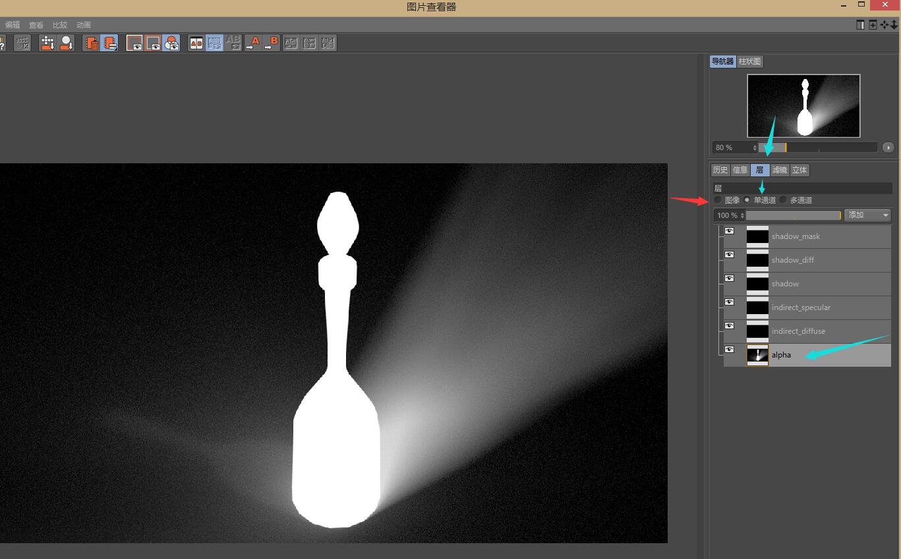Click the navigator preview thumbnail
This screenshot has width=901, height=559.
803,106
